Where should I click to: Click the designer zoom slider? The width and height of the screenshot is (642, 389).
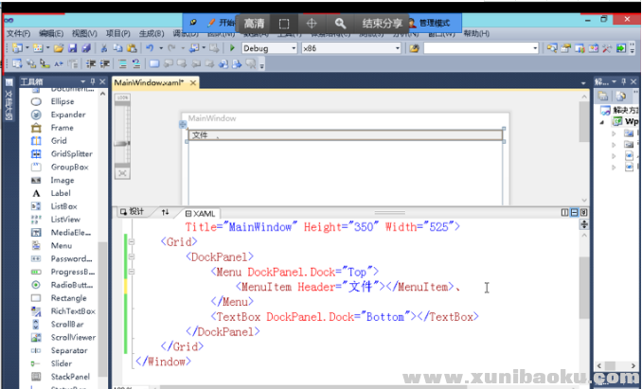(121, 142)
